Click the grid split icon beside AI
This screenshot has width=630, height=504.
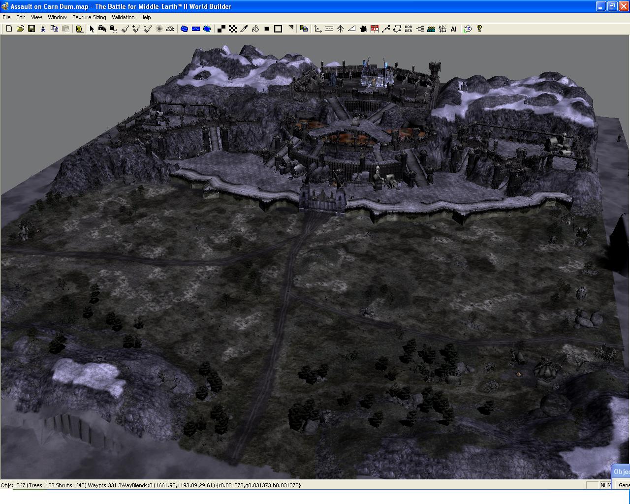point(442,29)
